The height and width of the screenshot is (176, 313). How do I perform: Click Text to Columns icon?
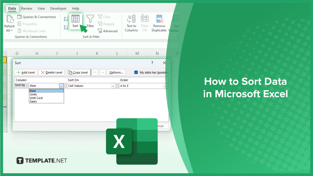click(131, 19)
